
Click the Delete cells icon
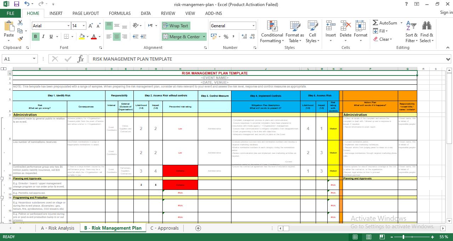(345, 26)
